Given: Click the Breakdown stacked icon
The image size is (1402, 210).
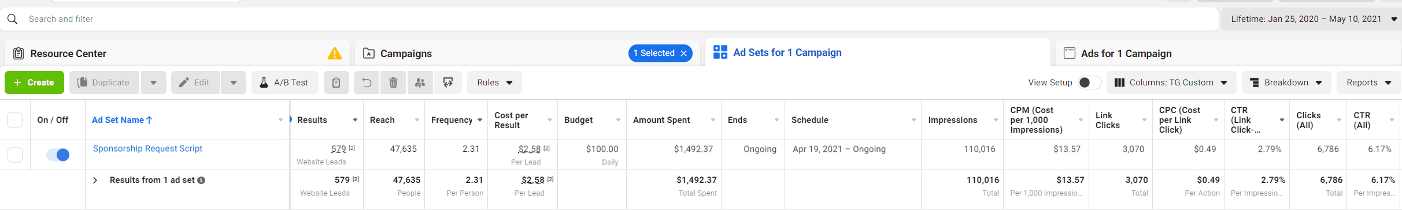Looking at the screenshot, I should point(1255,82).
